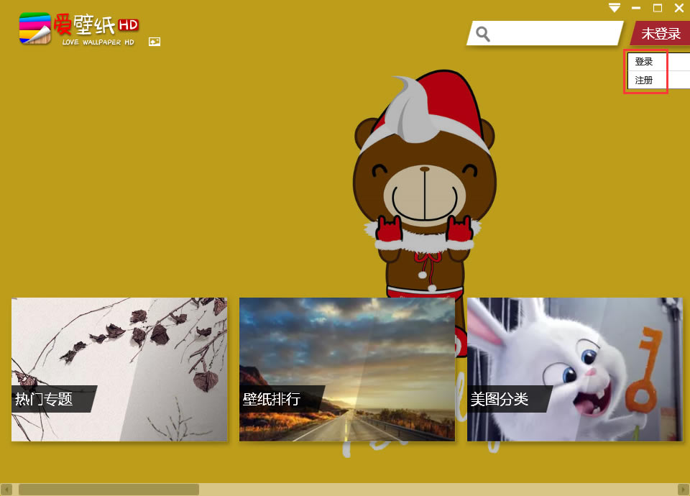
Task: Open the 壁纸排行 ranking tile
Action: (x=346, y=369)
